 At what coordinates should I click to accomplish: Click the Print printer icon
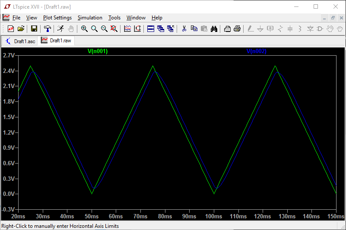coord(237,29)
